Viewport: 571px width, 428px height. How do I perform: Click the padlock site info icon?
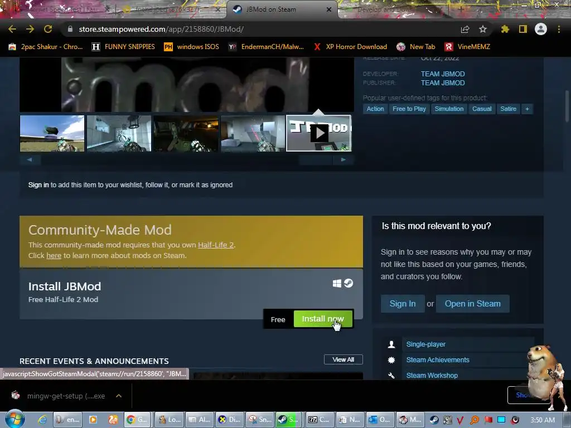70,29
